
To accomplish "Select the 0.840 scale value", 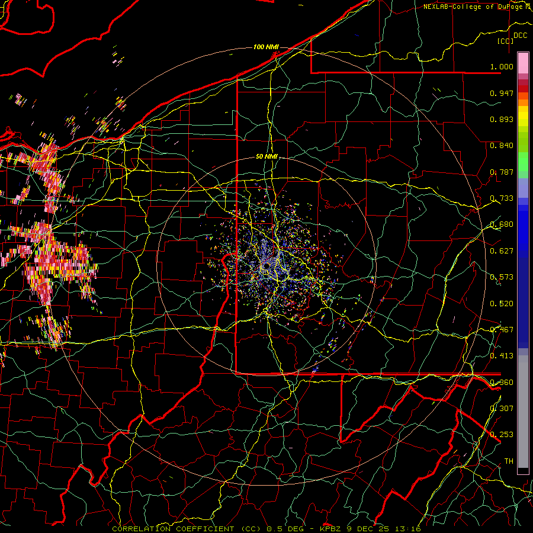I will (502, 146).
